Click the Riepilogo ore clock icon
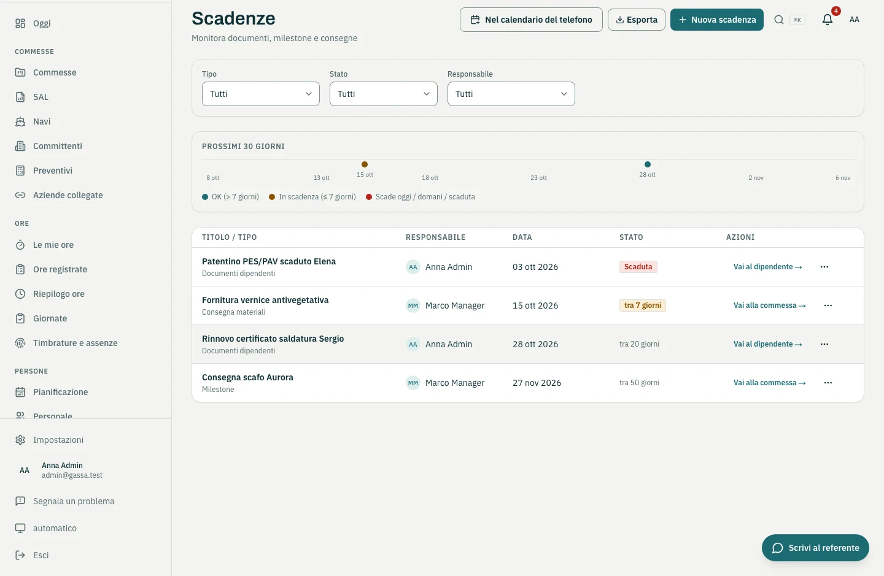884x576 pixels. (20, 294)
